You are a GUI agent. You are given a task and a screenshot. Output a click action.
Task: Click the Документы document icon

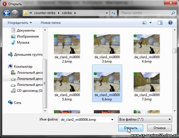point(13,30)
